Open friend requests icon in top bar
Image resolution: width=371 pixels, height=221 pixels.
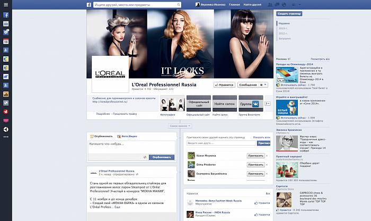click(270, 5)
